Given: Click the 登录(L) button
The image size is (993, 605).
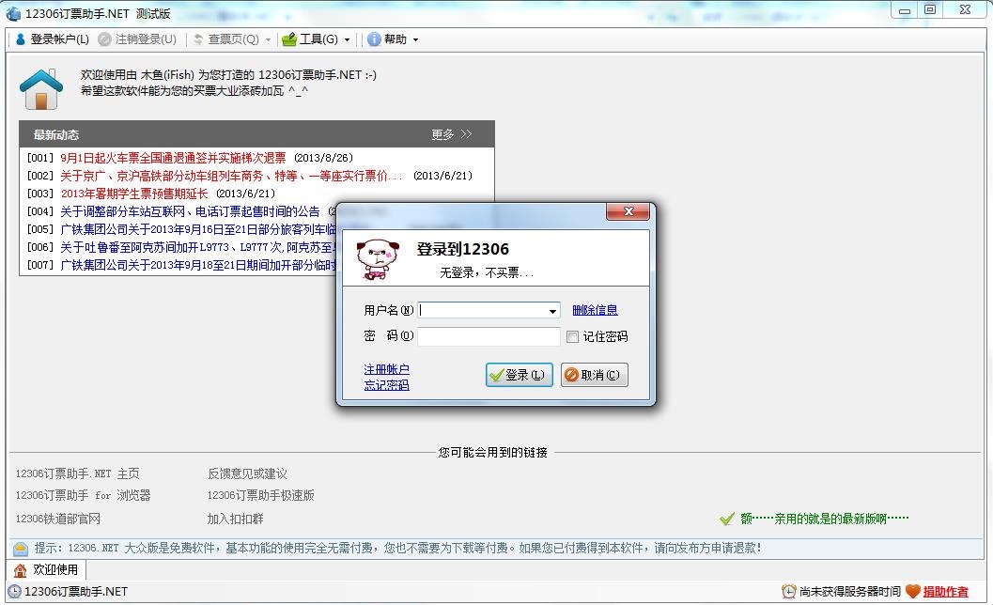Looking at the screenshot, I should click(520, 375).
